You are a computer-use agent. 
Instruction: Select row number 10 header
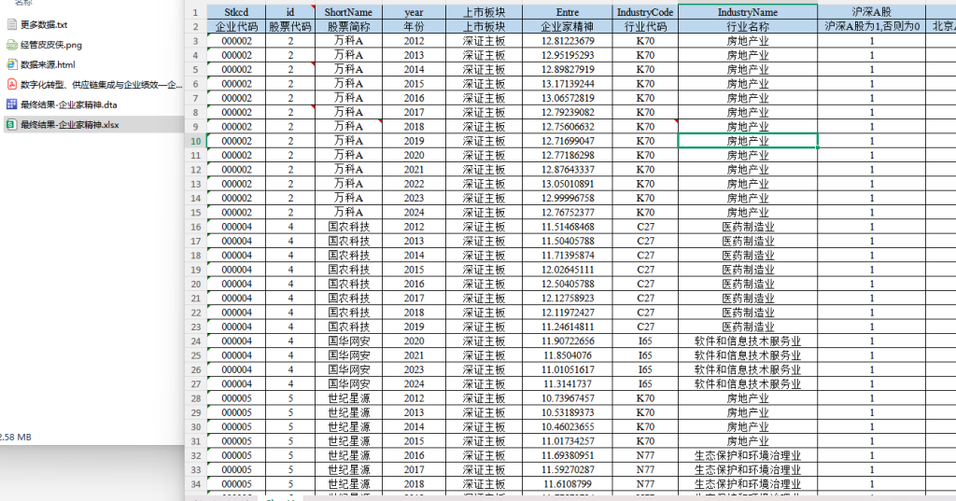(196, 141)
